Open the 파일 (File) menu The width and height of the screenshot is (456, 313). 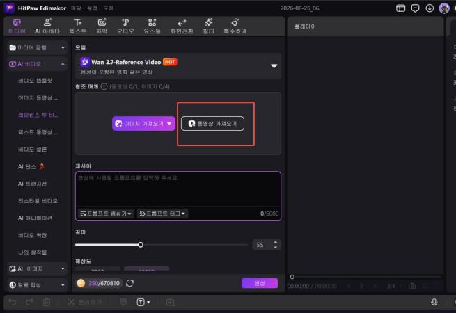[x=76, y=8]
